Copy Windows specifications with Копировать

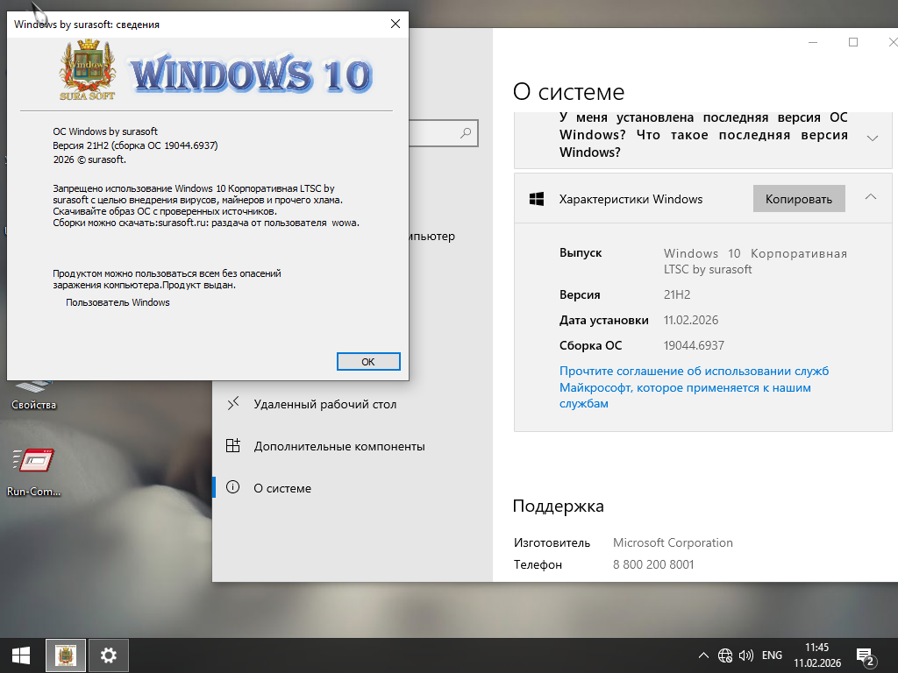point(798,199)
